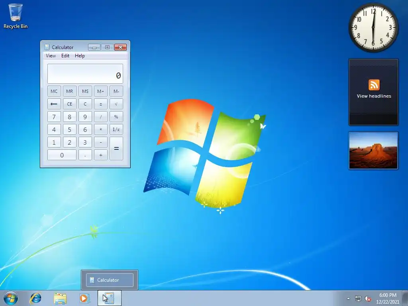This screenshot has height=306, width=408.
Task: Click the M+ memory add button
Action: (101, 91)
